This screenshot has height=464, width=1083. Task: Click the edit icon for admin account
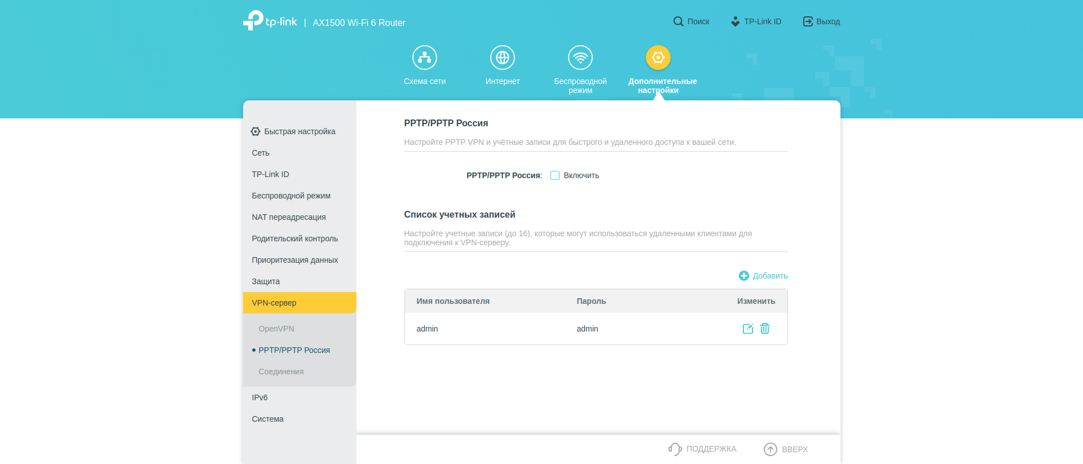[x=747, y=329]
